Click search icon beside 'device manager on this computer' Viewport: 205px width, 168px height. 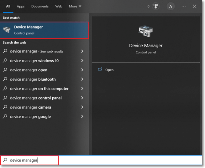5,89
